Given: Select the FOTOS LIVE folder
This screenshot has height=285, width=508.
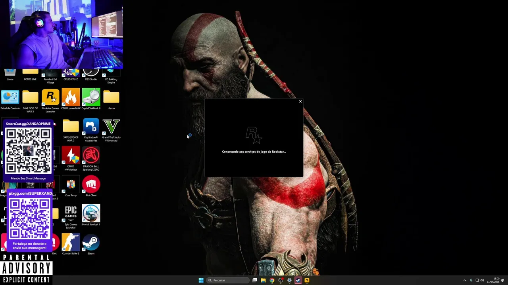Looking at the screenshot, I should click(x=30, y=75).
